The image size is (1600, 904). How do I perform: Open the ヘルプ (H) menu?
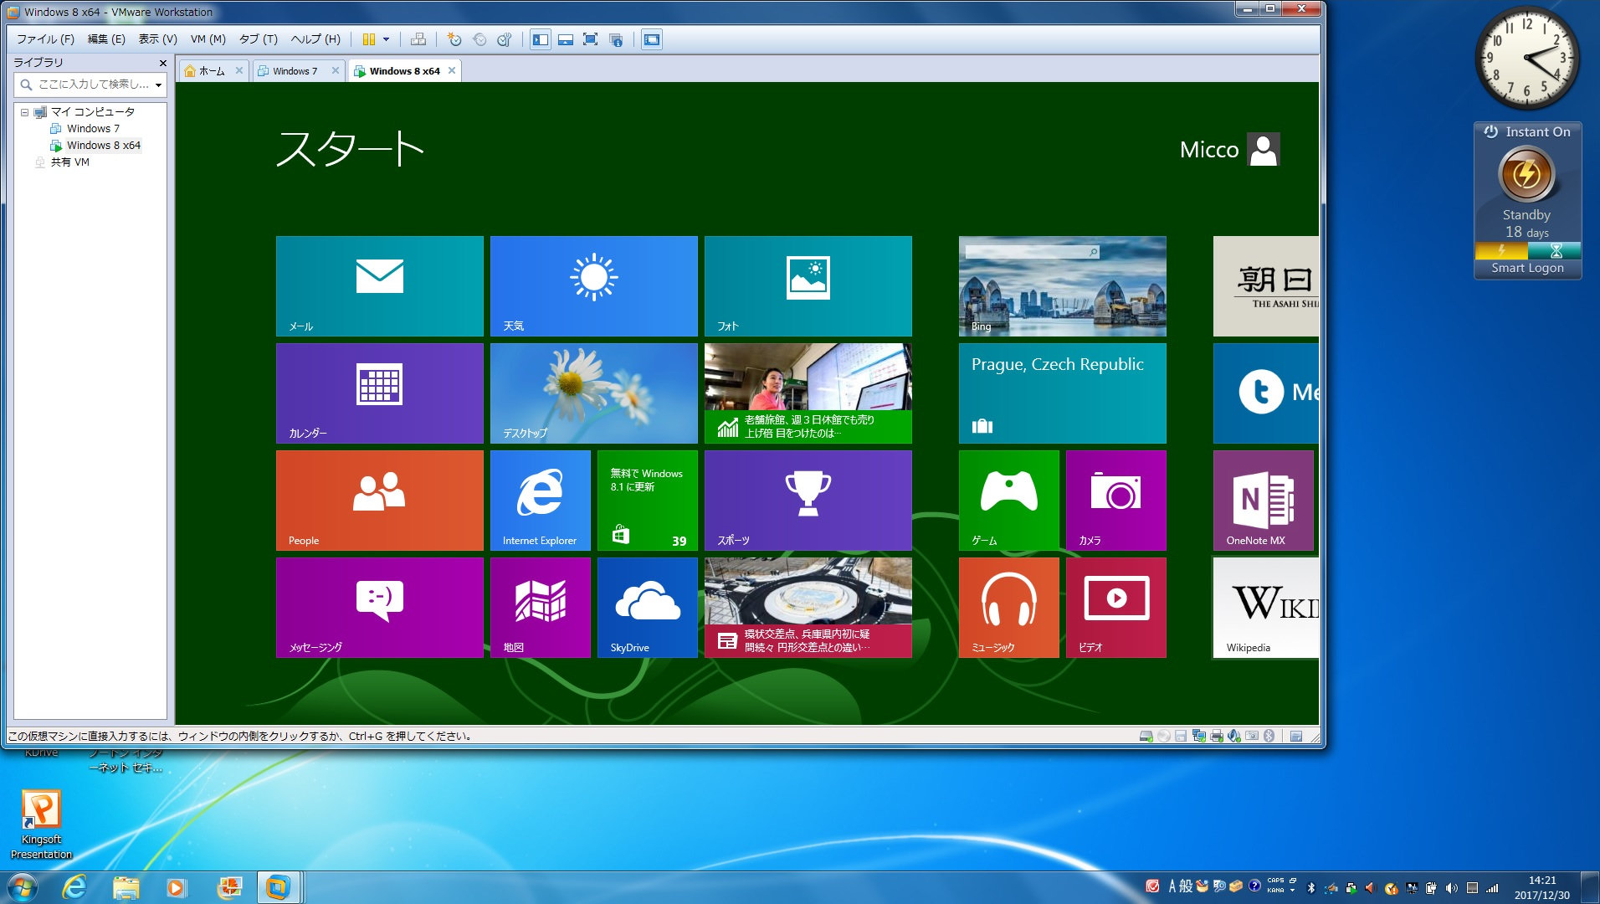coord(315,39)
